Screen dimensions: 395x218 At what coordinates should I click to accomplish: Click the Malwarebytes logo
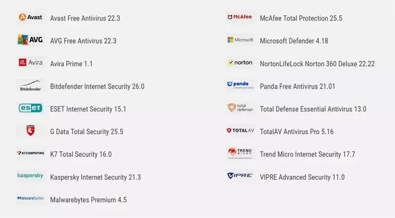click(x=30, y=199)
